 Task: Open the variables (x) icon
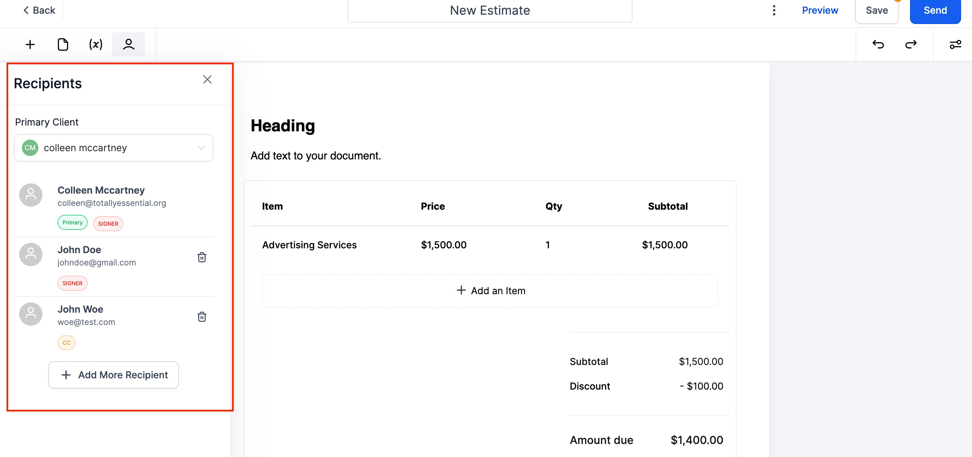coord(95,44)
